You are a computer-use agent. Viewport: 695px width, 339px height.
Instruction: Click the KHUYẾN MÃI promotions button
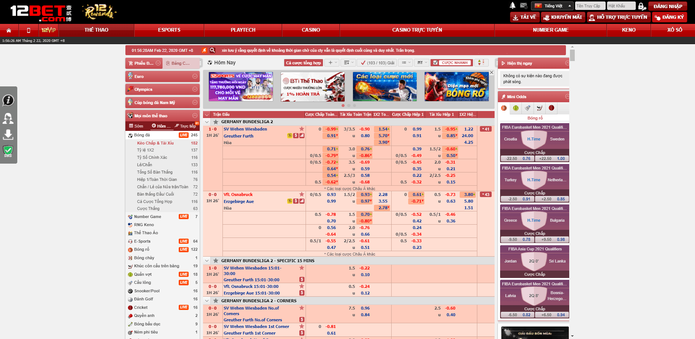tap(563, 17)
